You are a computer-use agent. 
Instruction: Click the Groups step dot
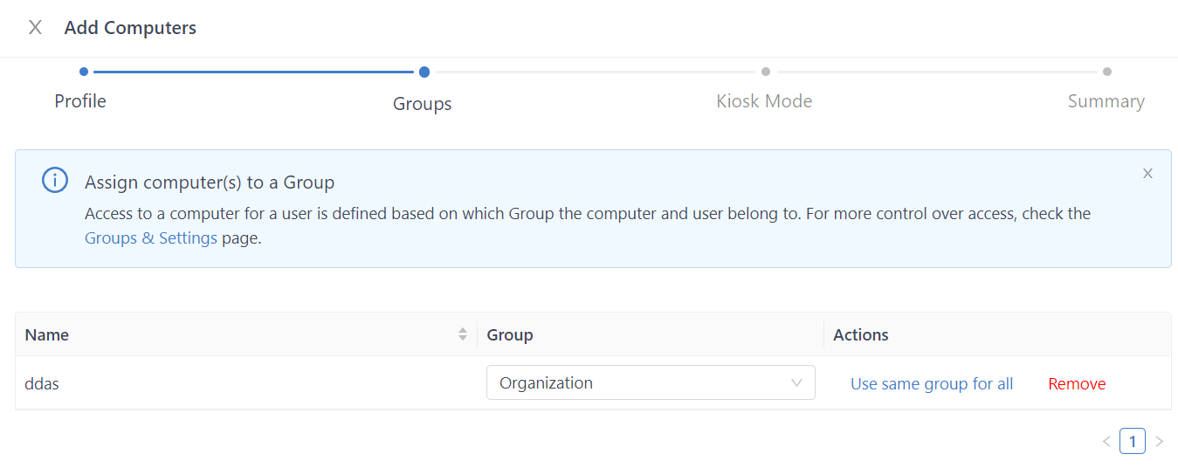click(x=424, y=72)
